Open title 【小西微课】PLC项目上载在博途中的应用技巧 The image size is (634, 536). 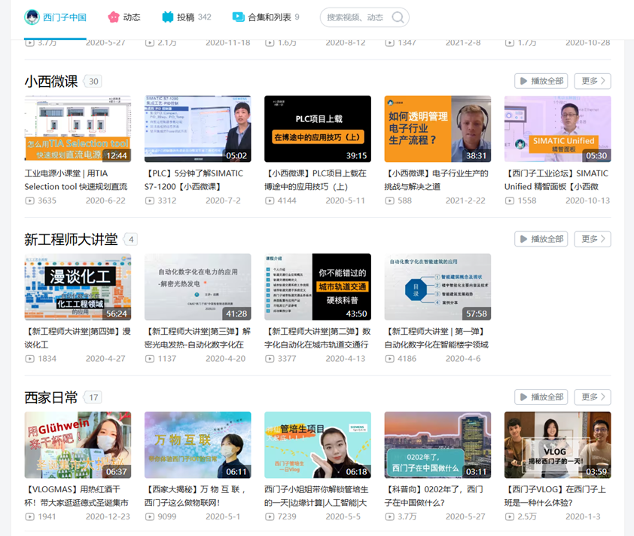[315, 179]
